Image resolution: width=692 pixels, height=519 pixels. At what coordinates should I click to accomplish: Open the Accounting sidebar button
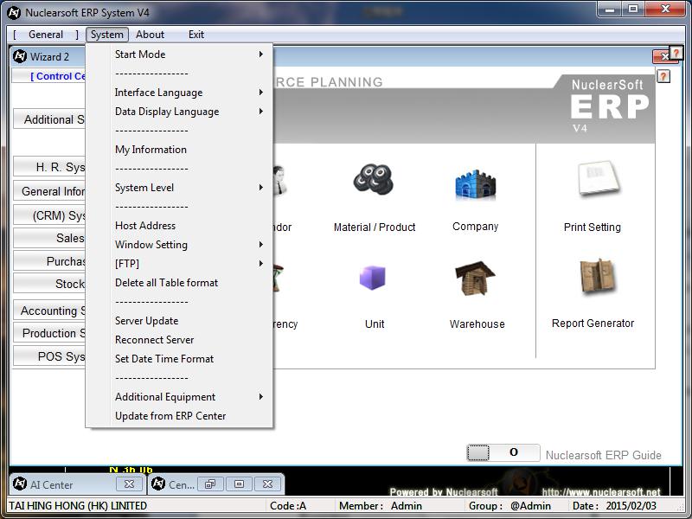49,311
